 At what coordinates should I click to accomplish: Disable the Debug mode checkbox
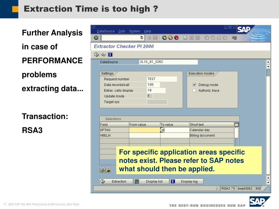point(194,85)
